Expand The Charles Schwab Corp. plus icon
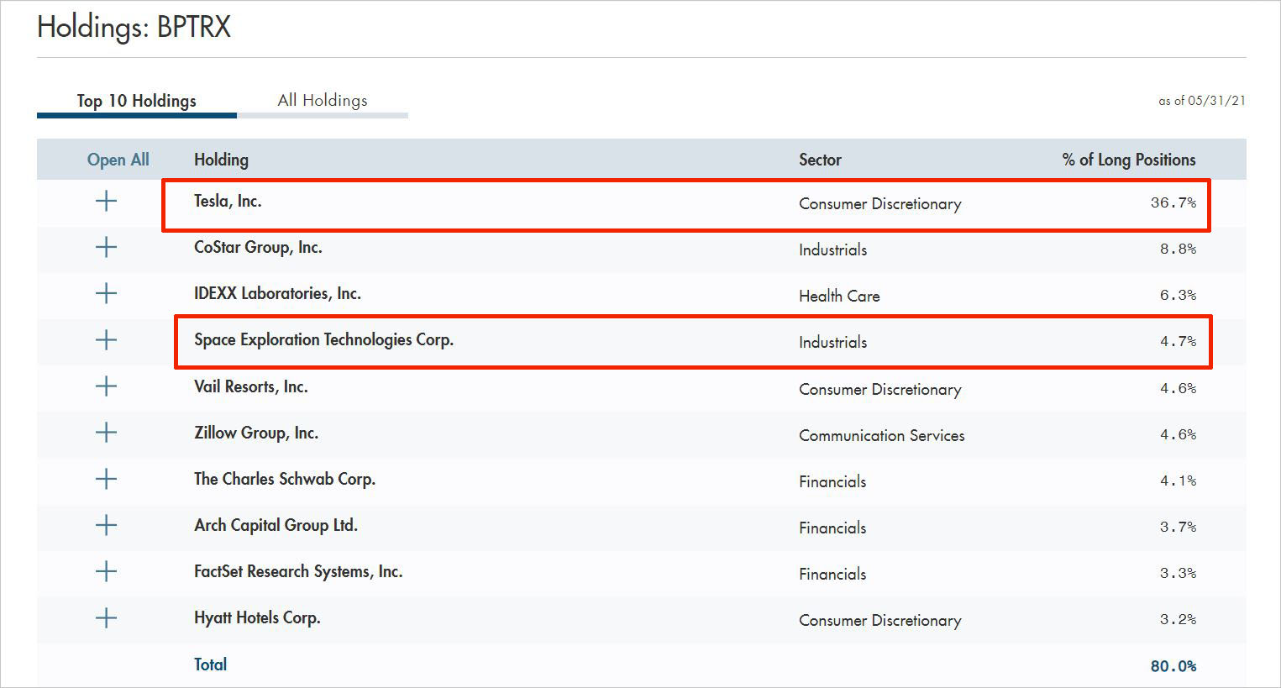This screenshot has height=688, width=1281. click(106, 479)
